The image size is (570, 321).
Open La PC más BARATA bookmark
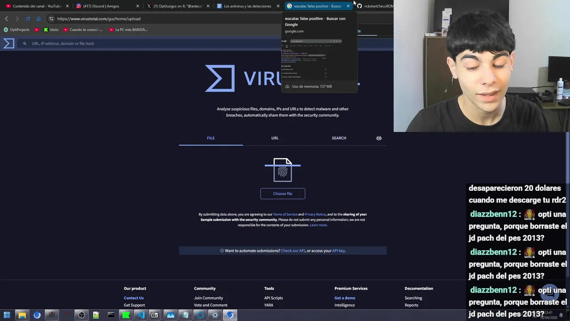(x=128, y=30)
